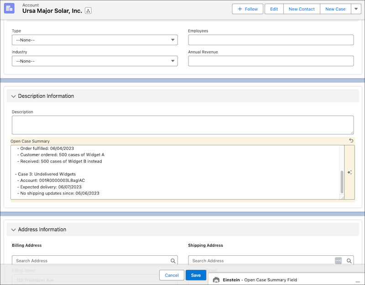Click 'Account: 001R0000003L8agIAC' text
Image resolution: width=365 pixels, height=285 pixels.
[51, 180]
